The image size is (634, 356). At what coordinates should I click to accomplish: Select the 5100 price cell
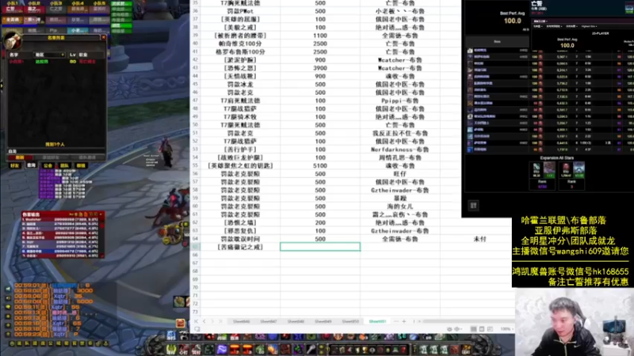click(320, 165)
